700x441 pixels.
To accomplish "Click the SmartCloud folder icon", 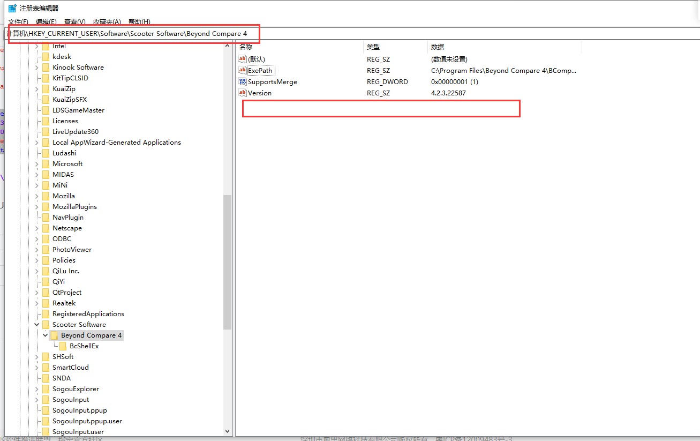I will click(x=46, y=368).
